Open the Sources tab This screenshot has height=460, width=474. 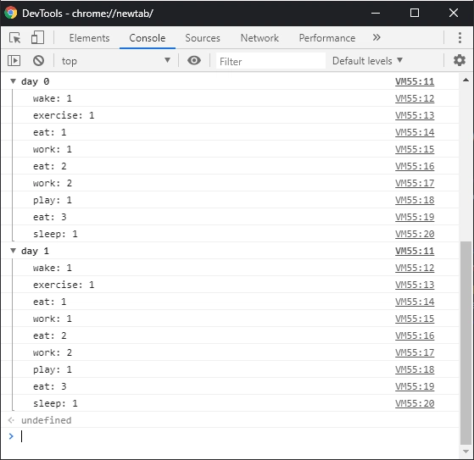(203, 38)
